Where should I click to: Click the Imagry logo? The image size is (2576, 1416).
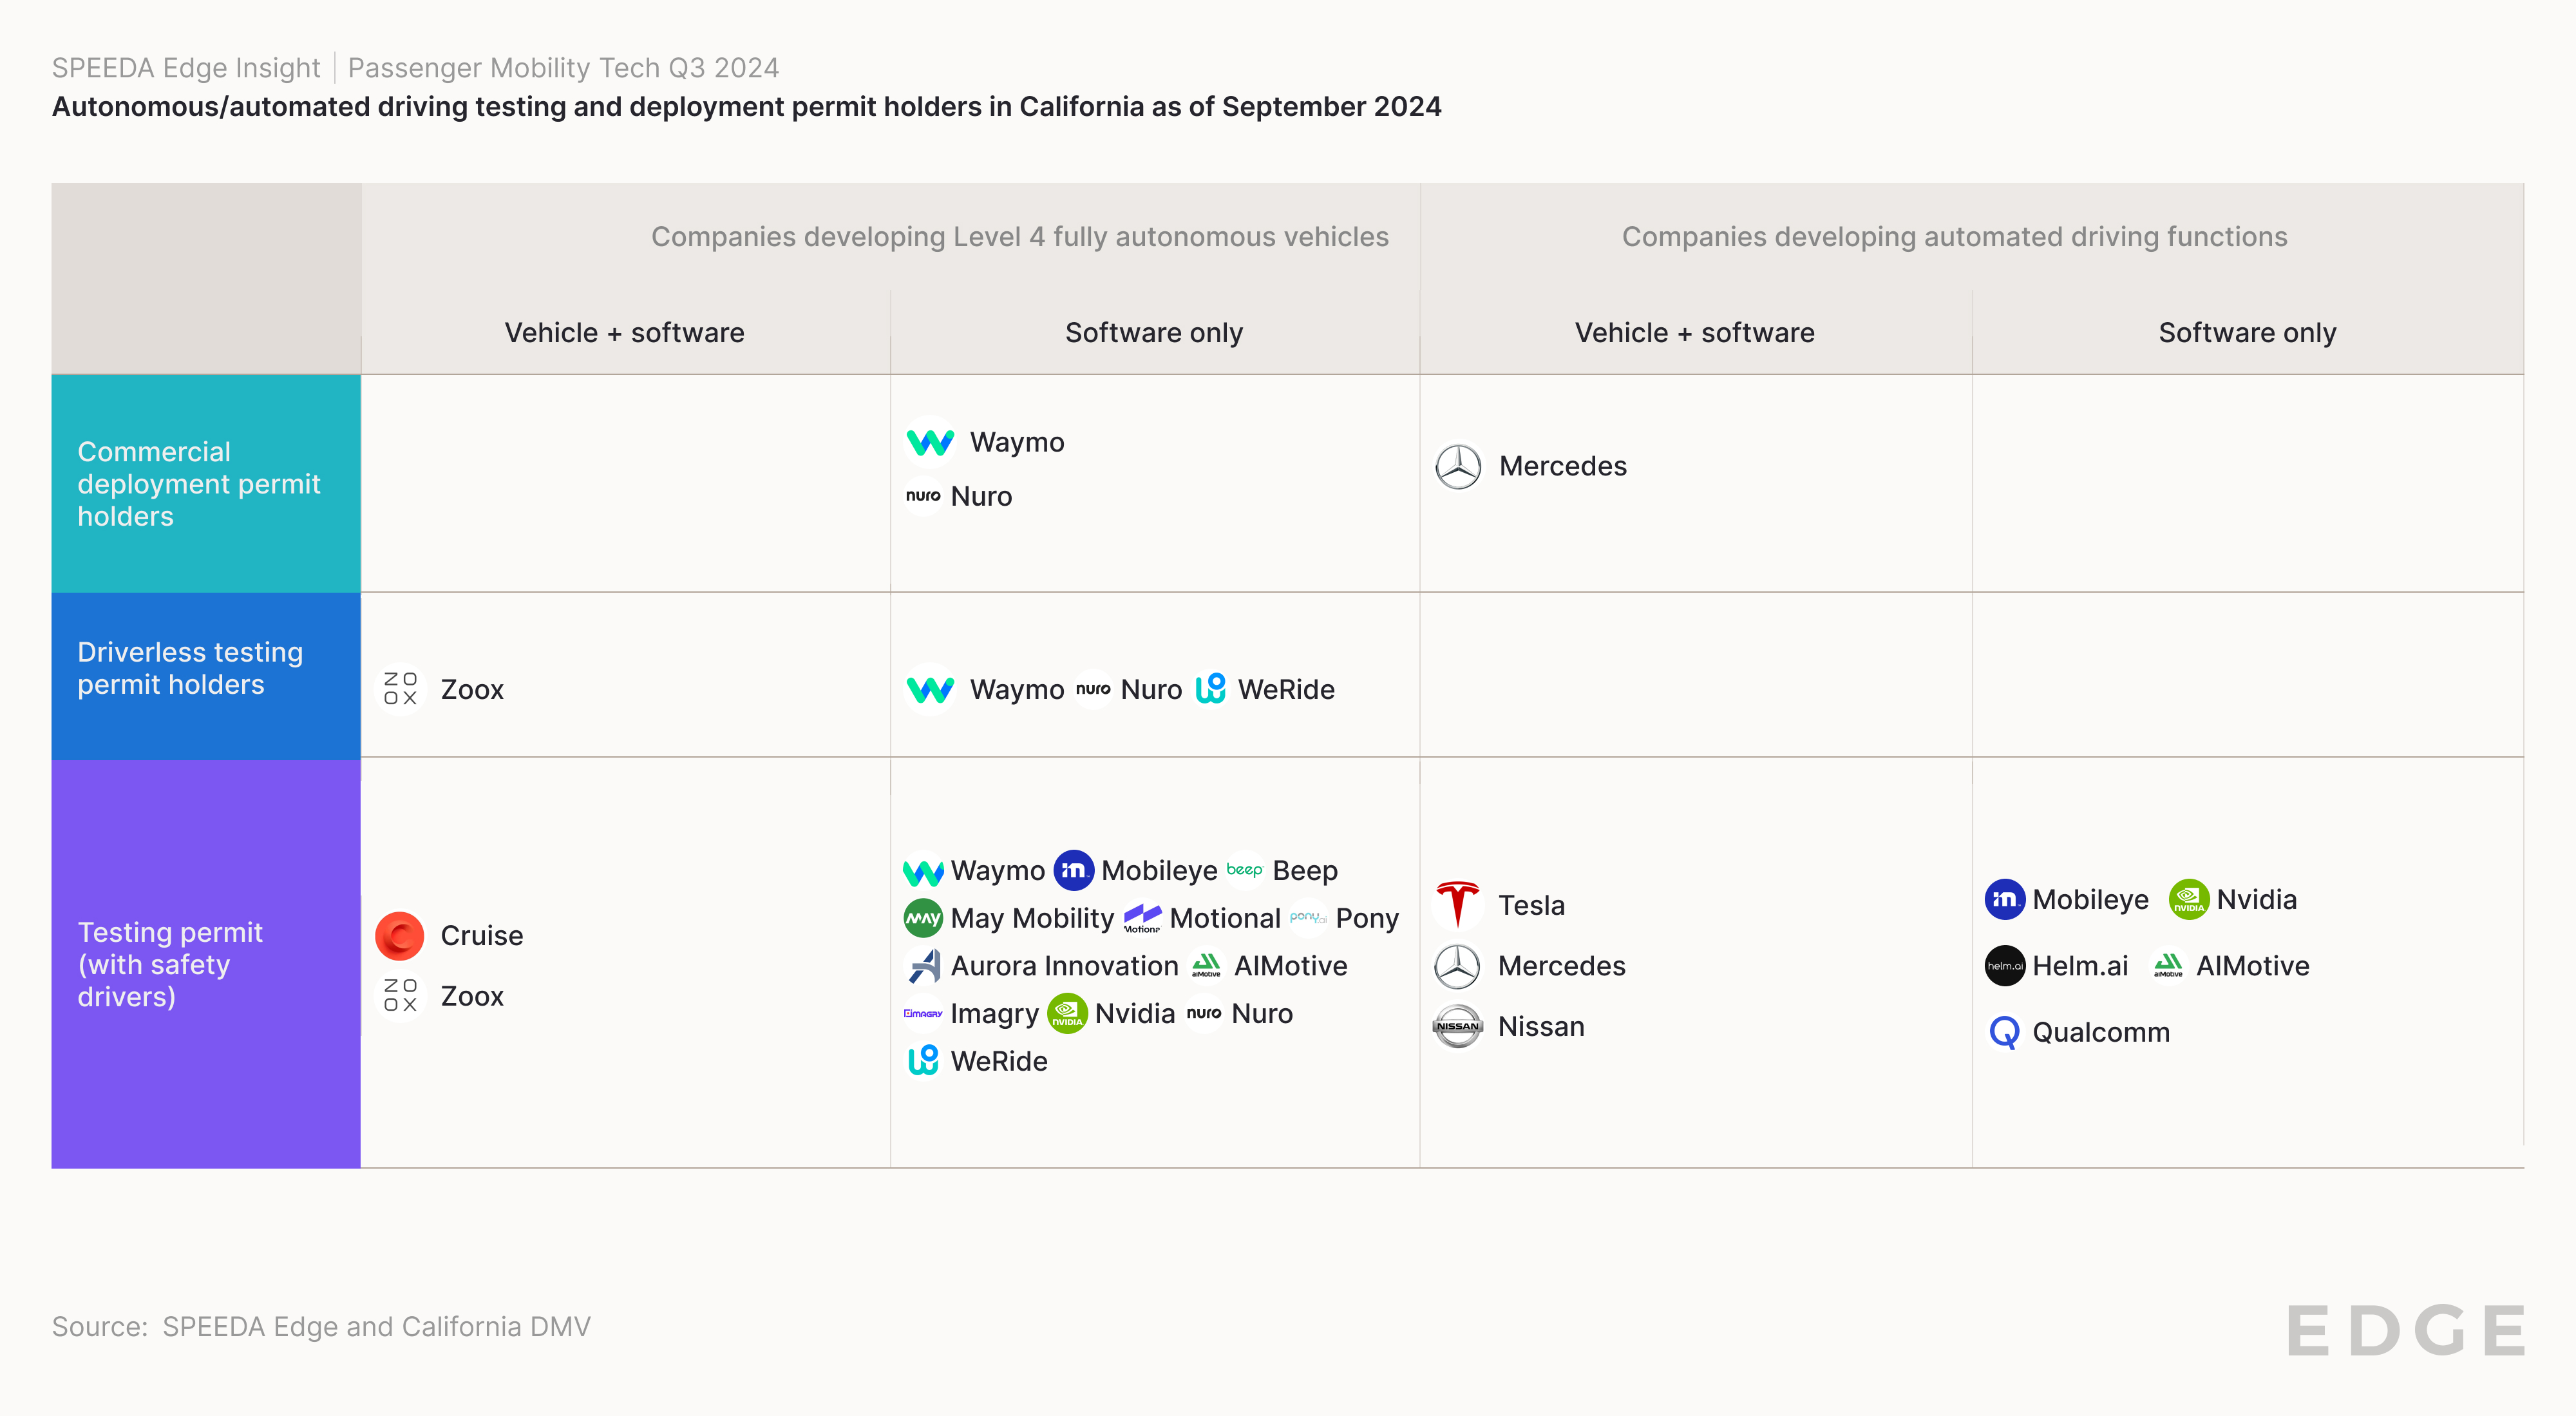tap(923, 1014)
